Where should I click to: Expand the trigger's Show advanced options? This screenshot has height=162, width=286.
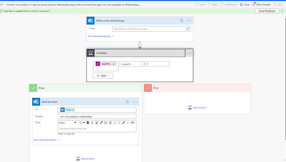[101, 36]
